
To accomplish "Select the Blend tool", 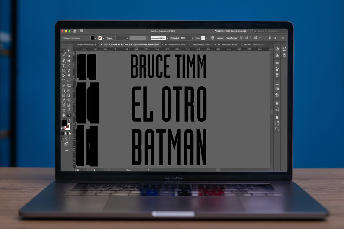I will point(69,100).
